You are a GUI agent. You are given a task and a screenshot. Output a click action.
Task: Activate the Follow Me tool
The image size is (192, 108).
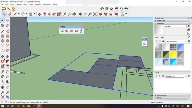coord(7,61)
